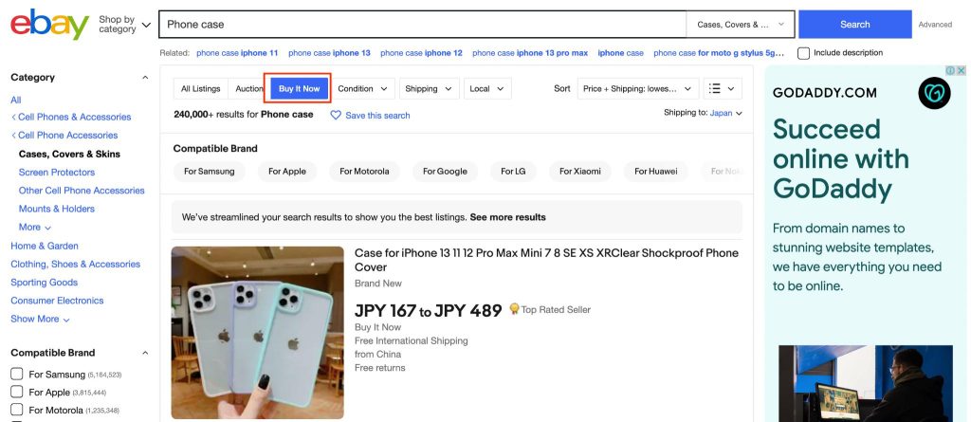The height and width of the screenshot is (422, 971).
Task: Open related search phone case iphone 11
Action: [237, 53]
